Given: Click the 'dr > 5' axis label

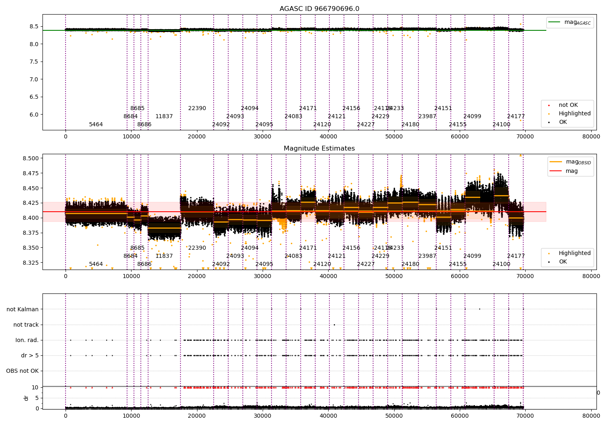Looking at the screenshot, I should tap(30, 355).
